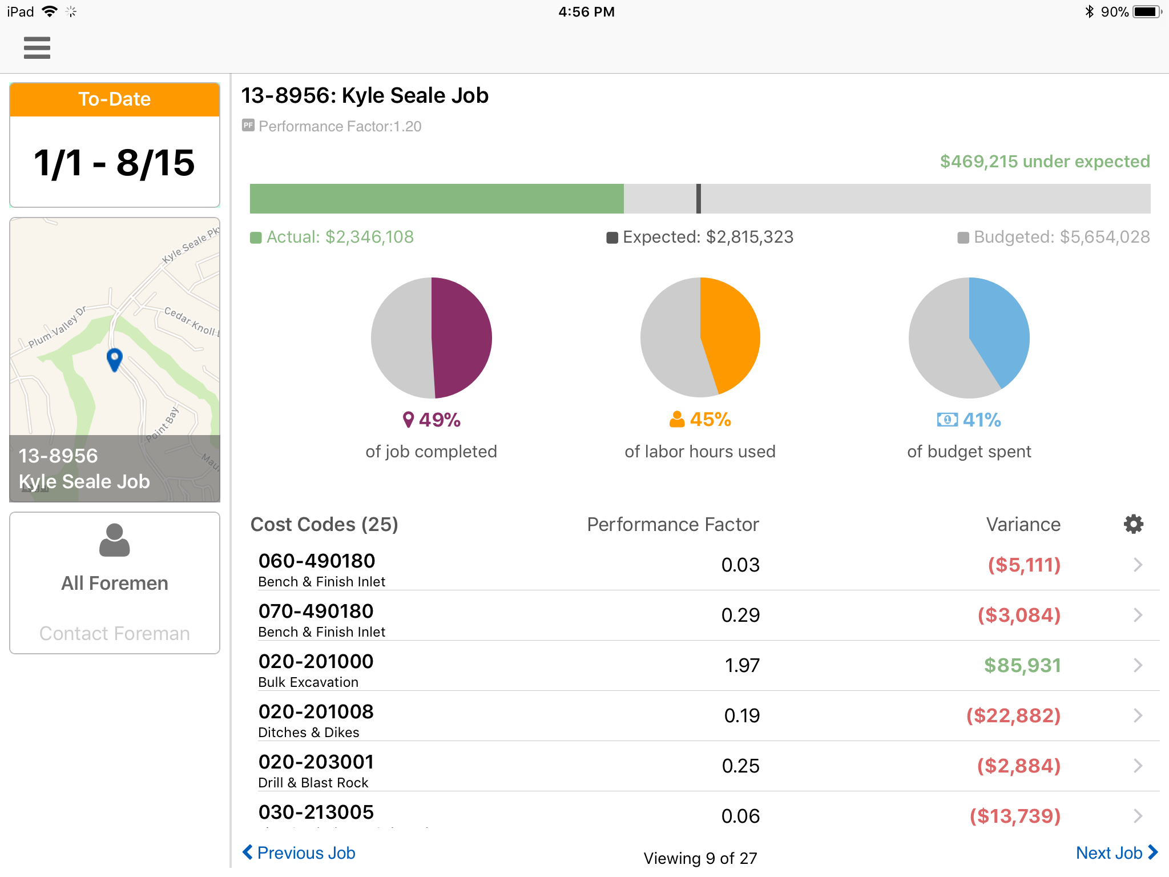Tap the purple job completed pin icon
Viewport: 1169px width, 877px height.
[408, 420]
